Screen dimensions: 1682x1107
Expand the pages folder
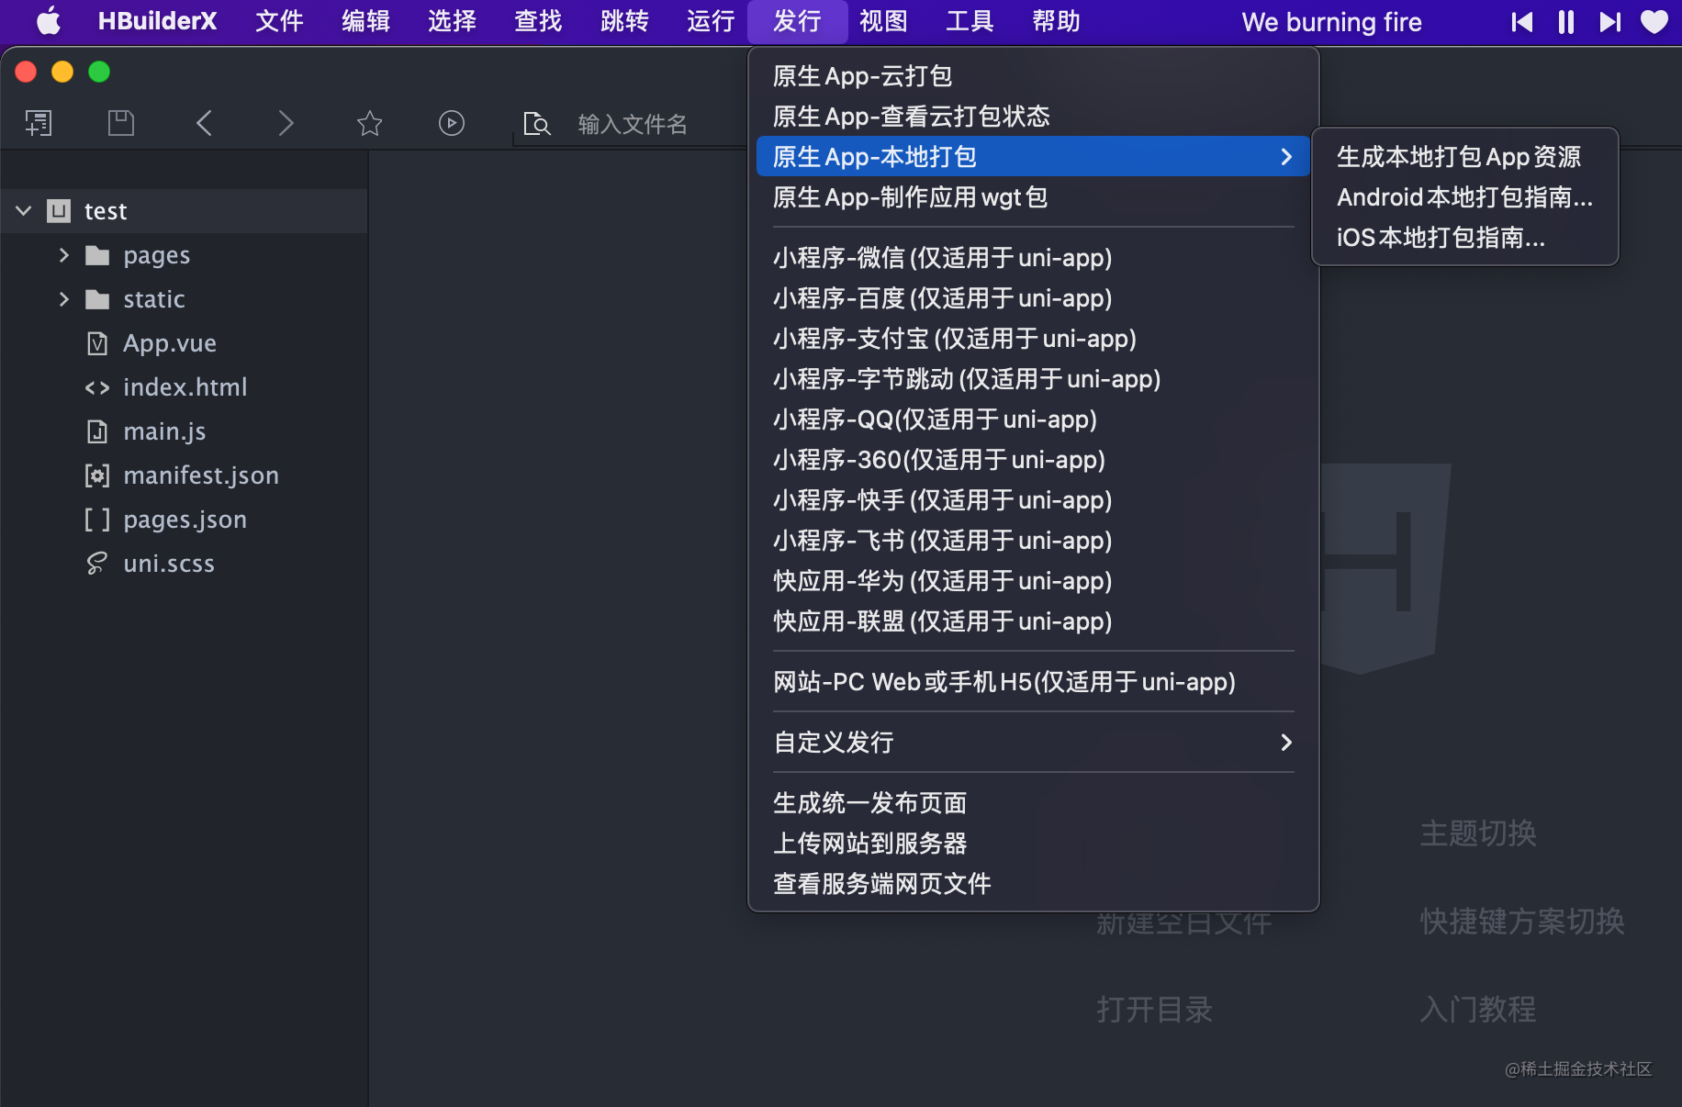tap(63, 255)
